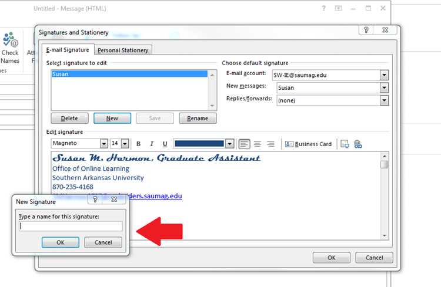This screenshot has width=441, height=287.
Task: Open the font size dropdown showing 14
Action: pyautogui.click(x=125, y=143)
